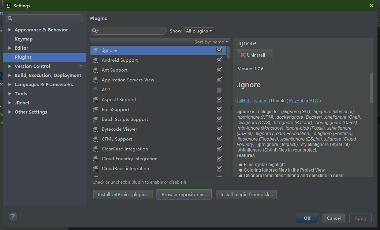
Task: Disable the Bytecode Viewer checkbox
Action: click(x=219, y=129)
